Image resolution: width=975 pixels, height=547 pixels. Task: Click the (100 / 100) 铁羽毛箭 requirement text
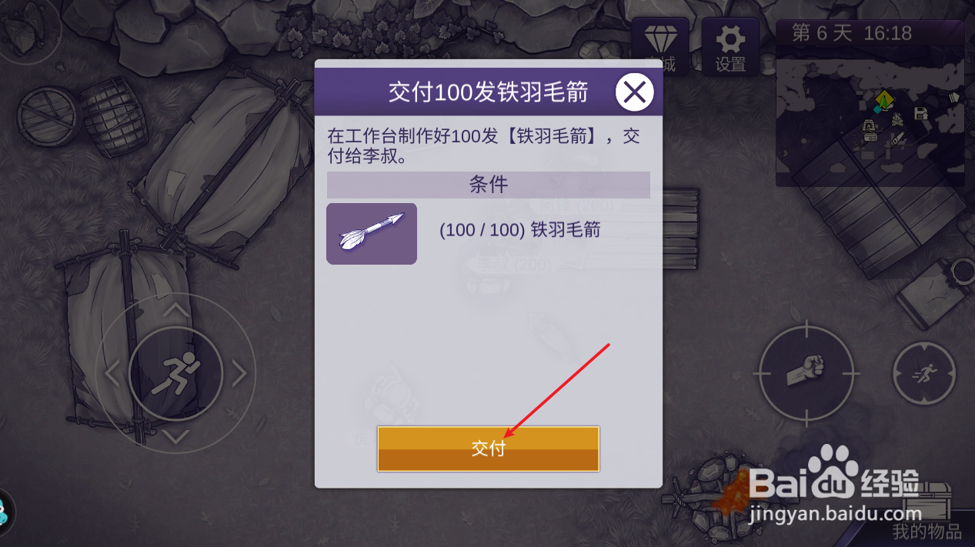[519, 230]
